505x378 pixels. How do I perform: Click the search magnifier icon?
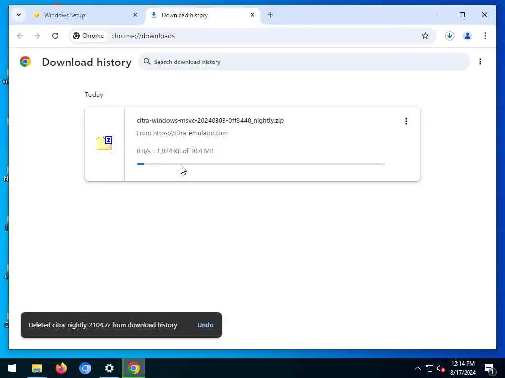click(147, 62)
